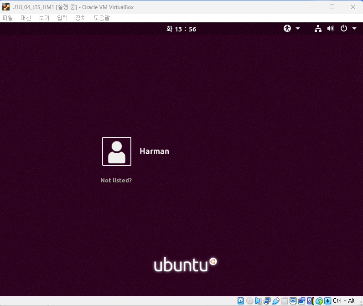Open the 장치 menu
363x306 pixels.
pyautogui.click(x=81, y=18)
